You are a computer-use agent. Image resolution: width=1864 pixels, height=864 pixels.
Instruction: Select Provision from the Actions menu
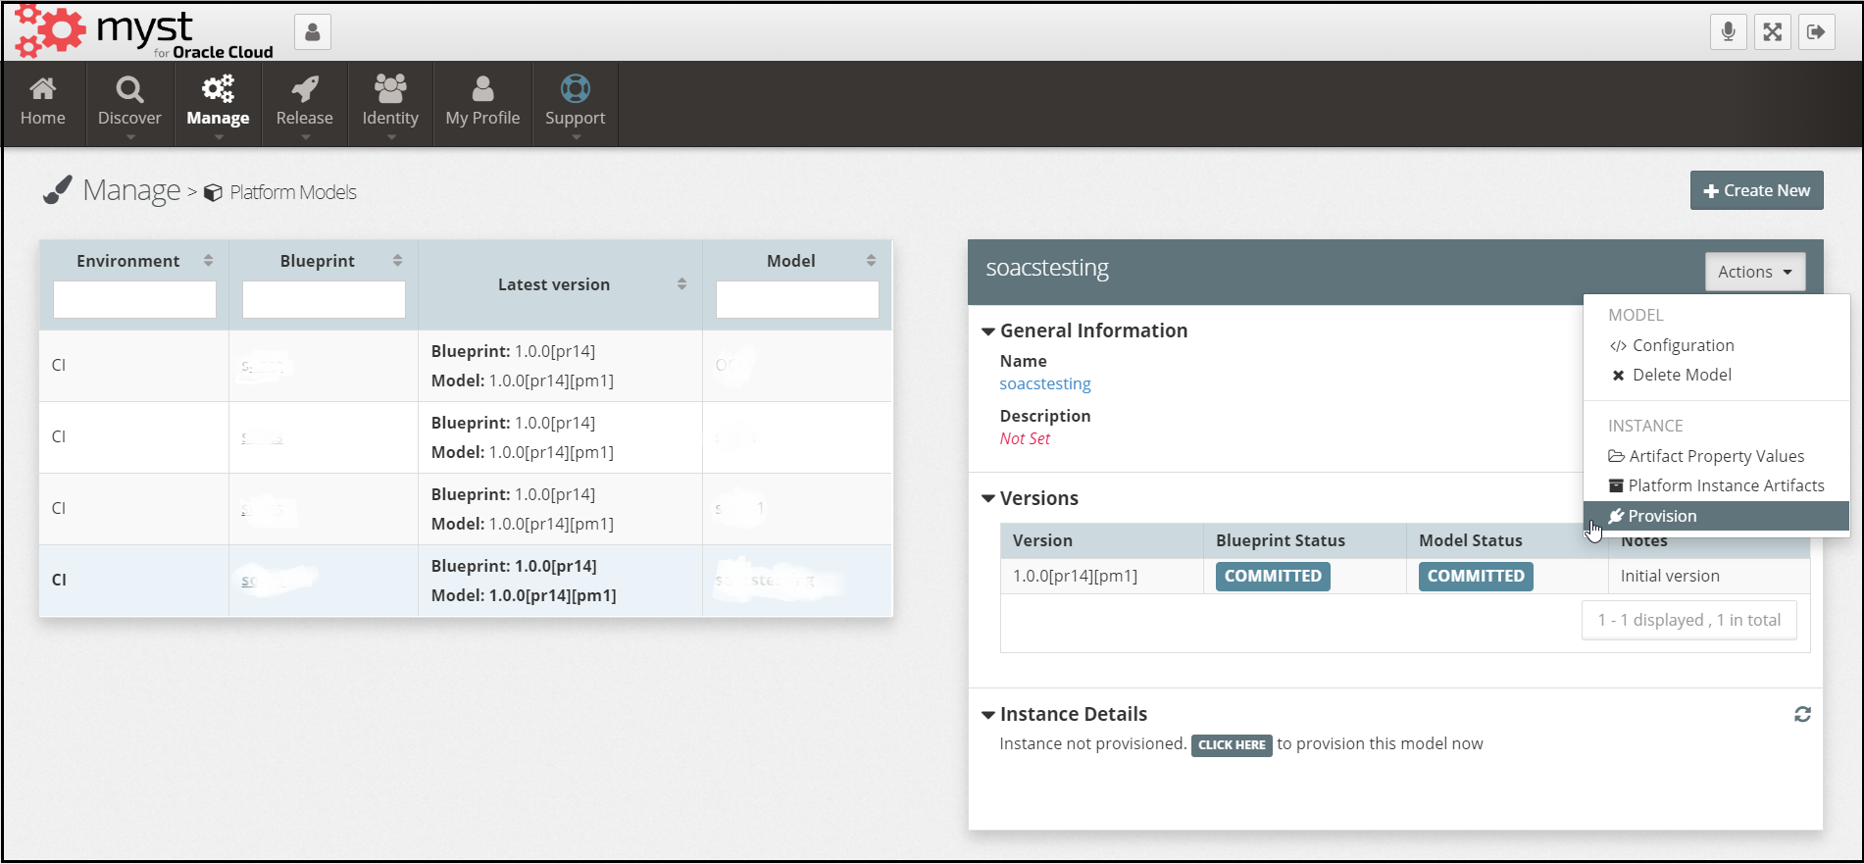coord(1662,516)
